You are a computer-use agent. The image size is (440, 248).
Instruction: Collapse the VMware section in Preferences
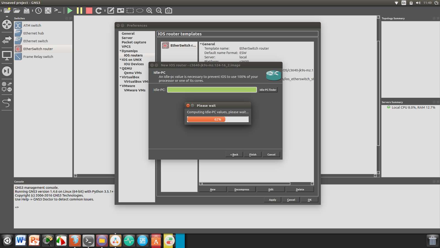tap(120, 86)
